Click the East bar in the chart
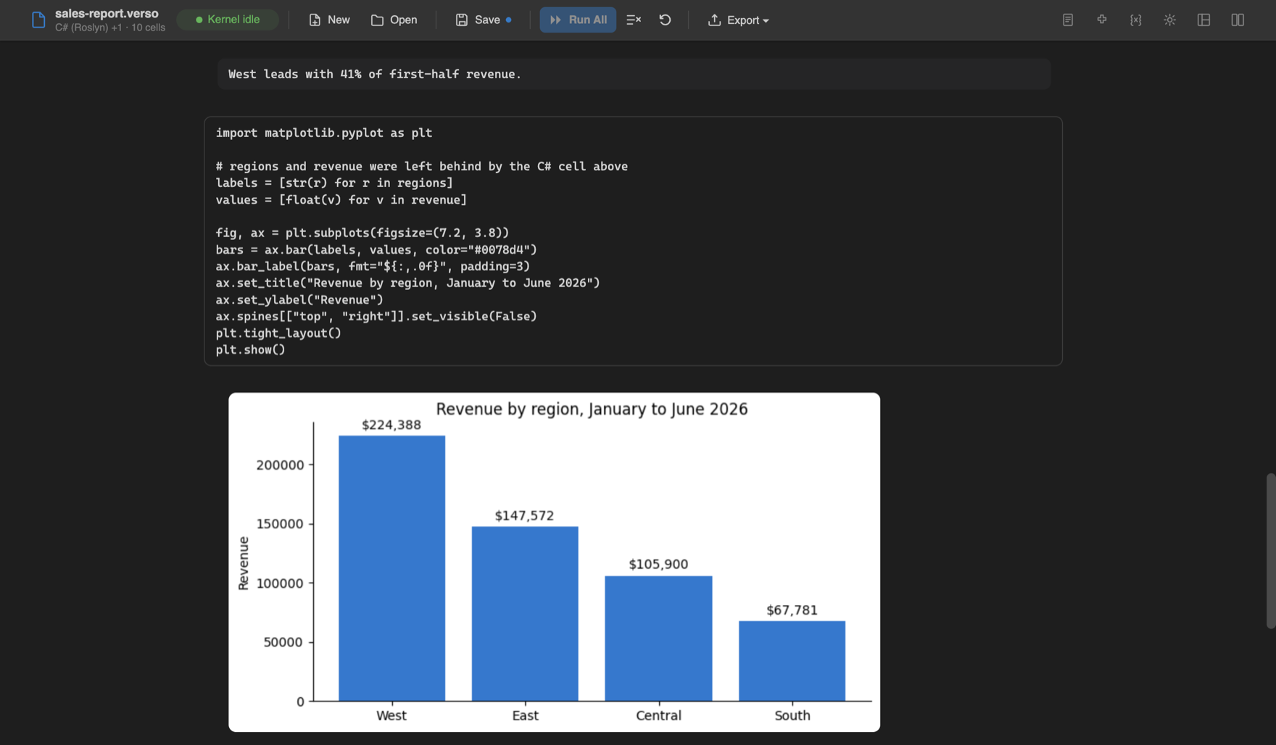The height and width of the screenshot is (745, 1276). 525,613
